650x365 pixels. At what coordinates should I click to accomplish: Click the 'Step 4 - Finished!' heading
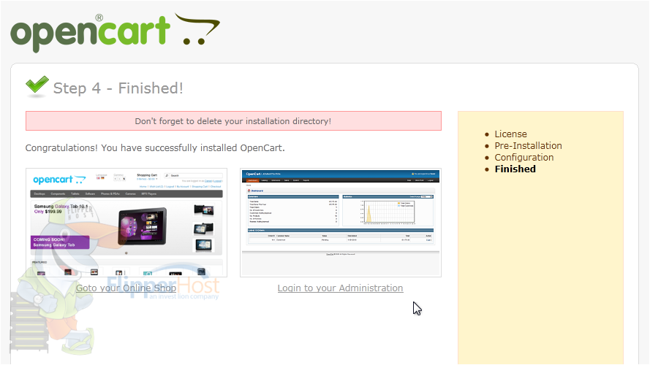point(118,88)
